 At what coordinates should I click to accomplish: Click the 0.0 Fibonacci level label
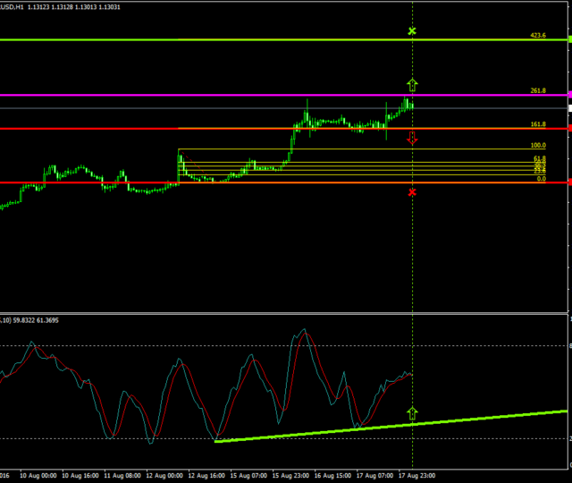click(541, 179)
